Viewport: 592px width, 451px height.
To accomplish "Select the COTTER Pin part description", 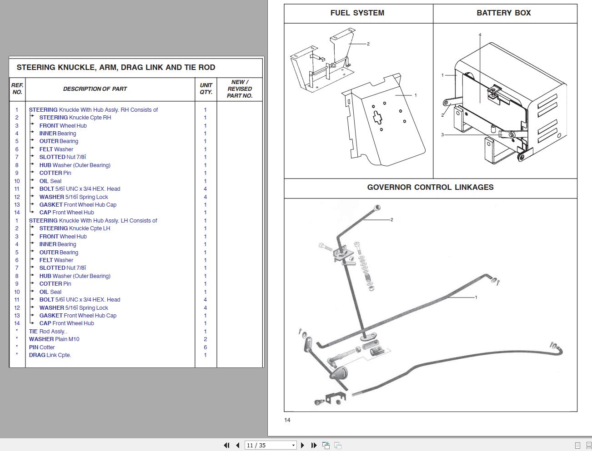I will (x=55, y=173).
